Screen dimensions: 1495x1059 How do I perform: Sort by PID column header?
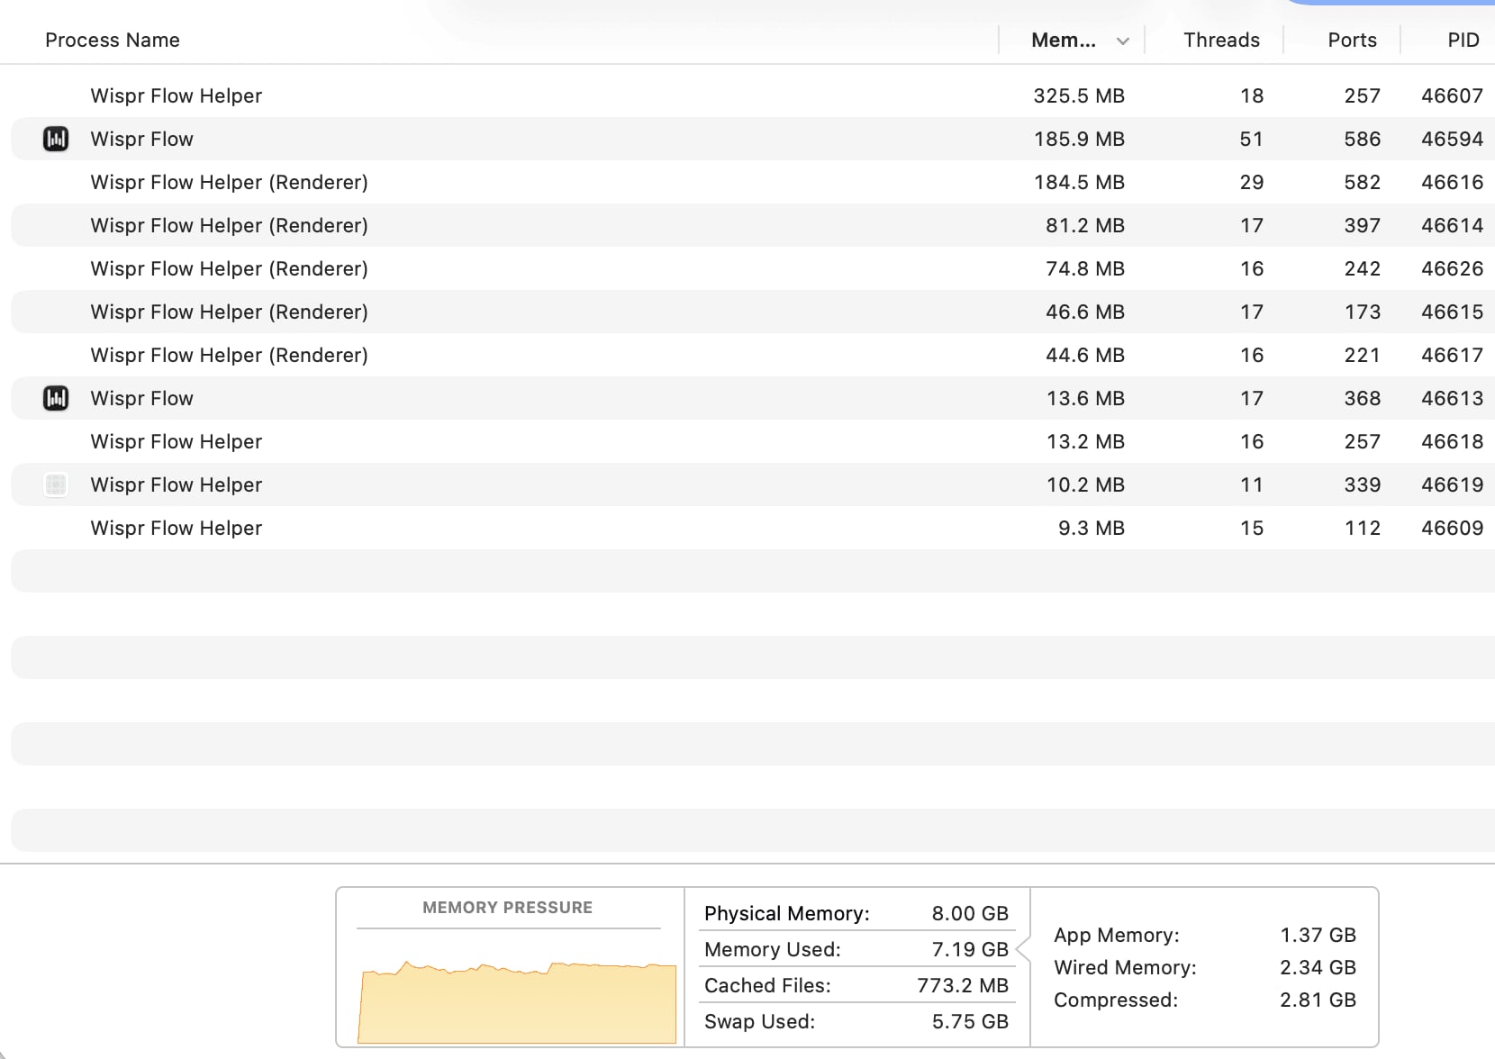pos(1463,40)
